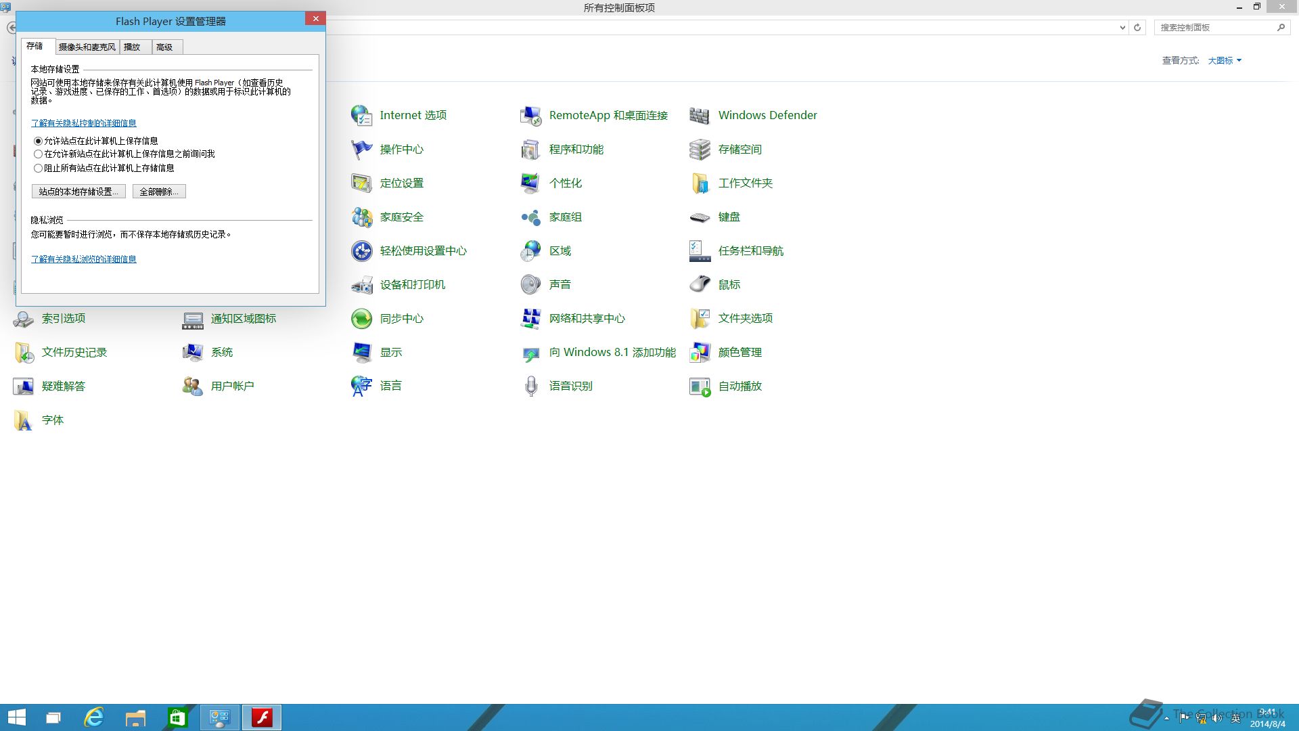Open the RemoteApp 和桌面连接 icon
Viewport: 1299px width, 731px height.
(531, 116)
